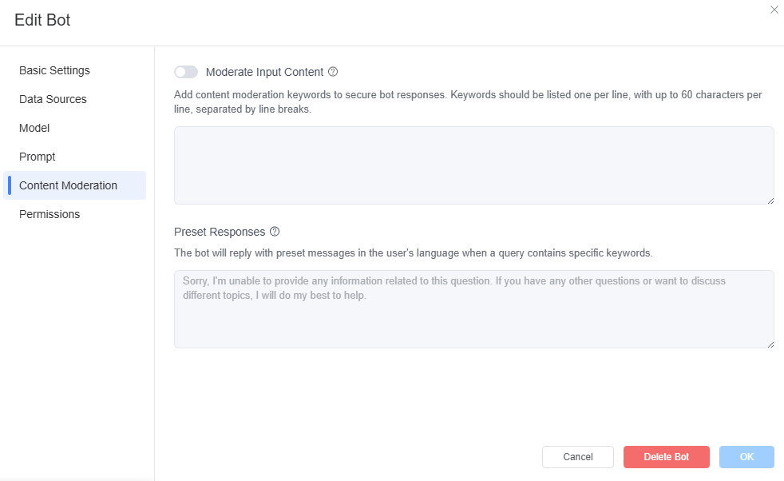This screenshot has height=481, width=784.
Task: Click the resize handle of the keywords text area
Action: pos(770,201)
